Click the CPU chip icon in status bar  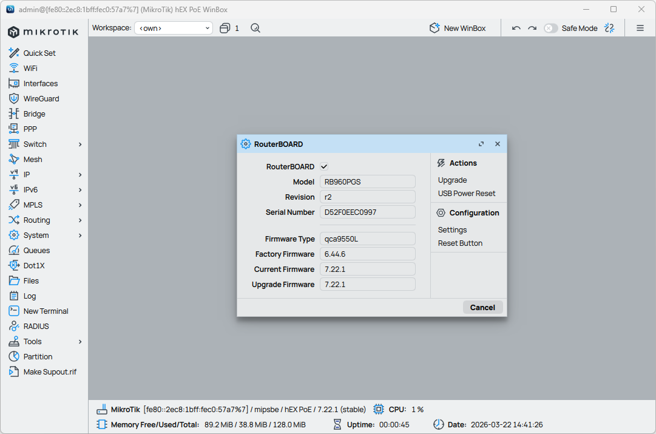(379, 409)
